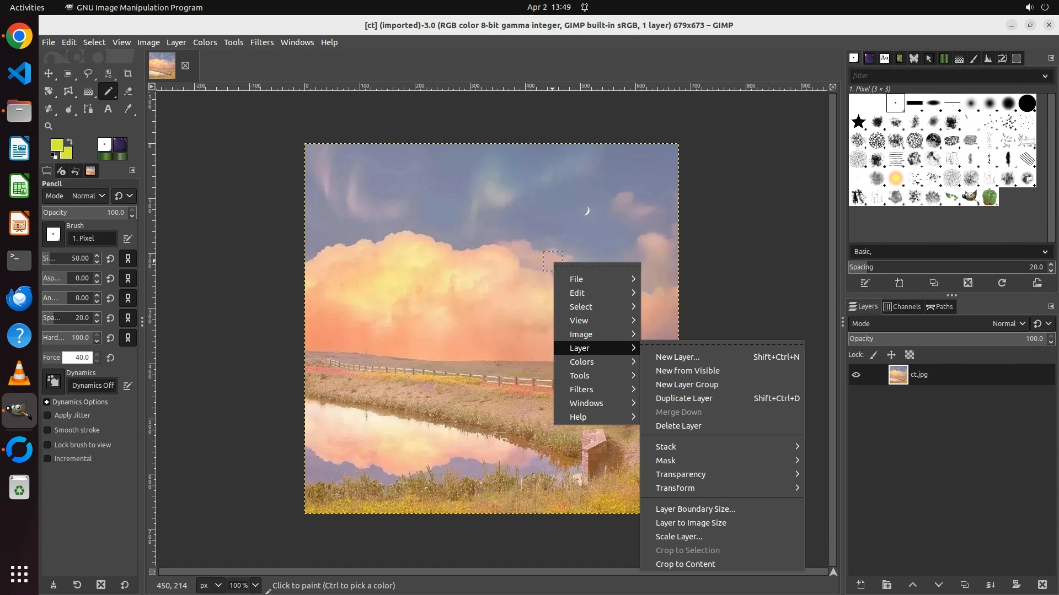Open the pencil Mode Normal dropdown

click(88, 196)
